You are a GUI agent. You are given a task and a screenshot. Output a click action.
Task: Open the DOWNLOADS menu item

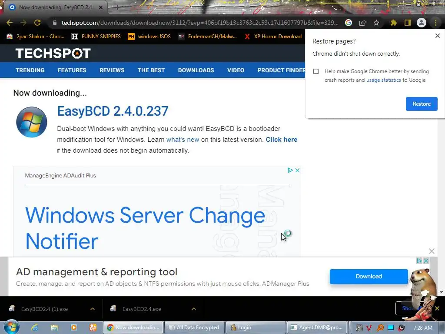click(x=196, y=70)
